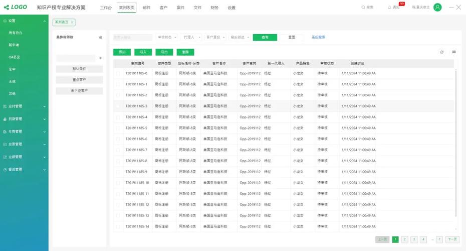The height and width of the screenshot is (251, 466).
Task: Click the green 删除 button
Action: [x=185, y=52]
